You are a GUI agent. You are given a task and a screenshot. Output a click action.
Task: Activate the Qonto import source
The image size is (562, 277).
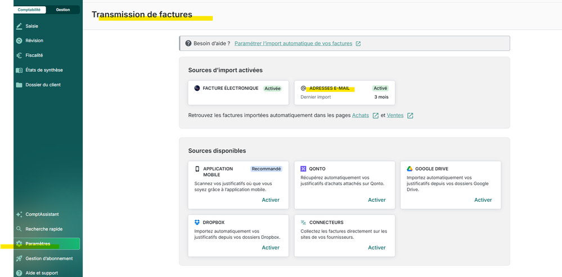coord(376,200)
